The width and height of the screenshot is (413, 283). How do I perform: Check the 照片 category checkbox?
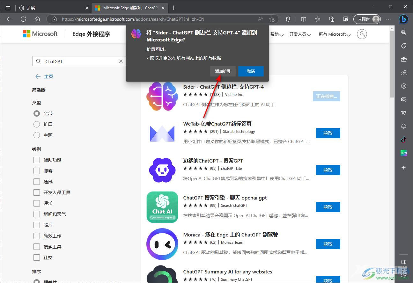point(37,225)
